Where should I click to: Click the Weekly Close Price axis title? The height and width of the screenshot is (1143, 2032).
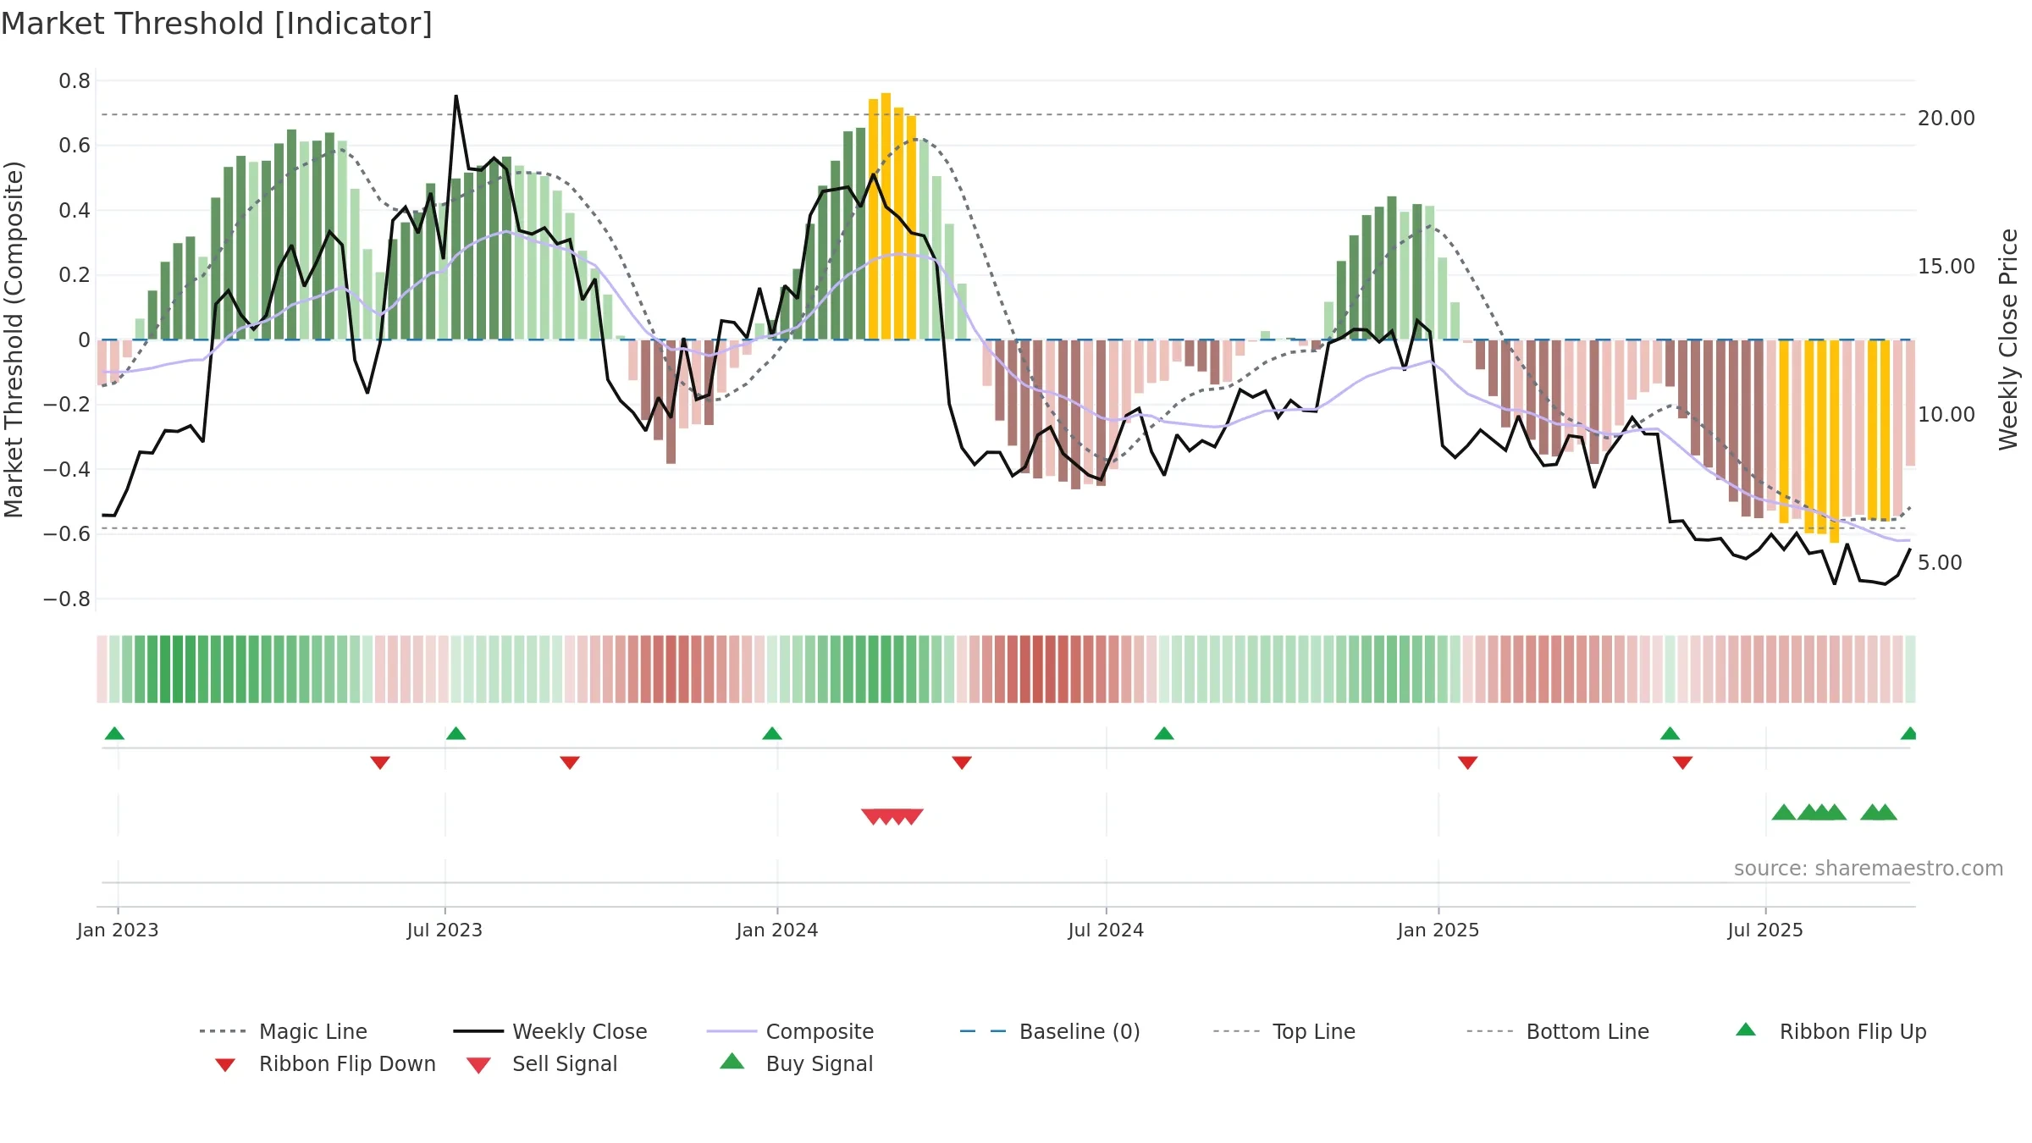pyautogui.click(x=2008, y=340)
